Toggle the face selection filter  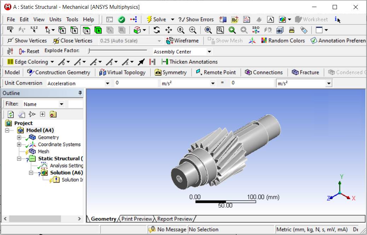pos(86,30)
